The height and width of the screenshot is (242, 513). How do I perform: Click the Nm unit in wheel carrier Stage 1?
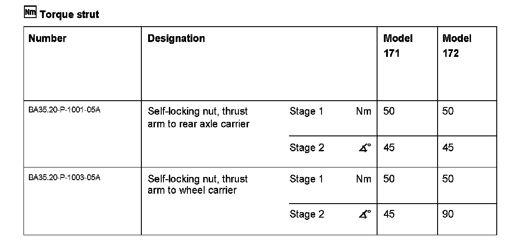[x=364, y=179]
